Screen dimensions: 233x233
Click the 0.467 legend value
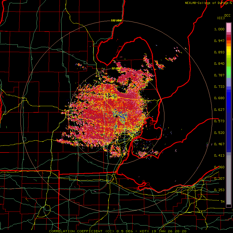219,144
